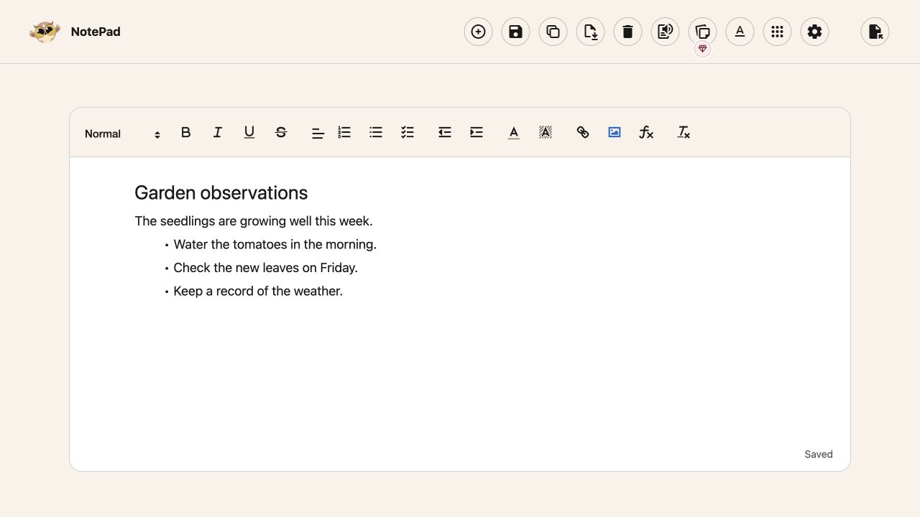Toggle italic formatting
920x517 pixels.
217,132
